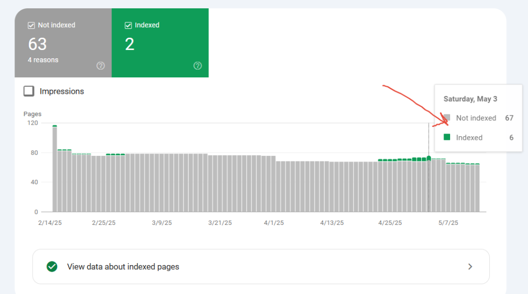
Task: Click the Pages axis title label
Action: point(32,114)
